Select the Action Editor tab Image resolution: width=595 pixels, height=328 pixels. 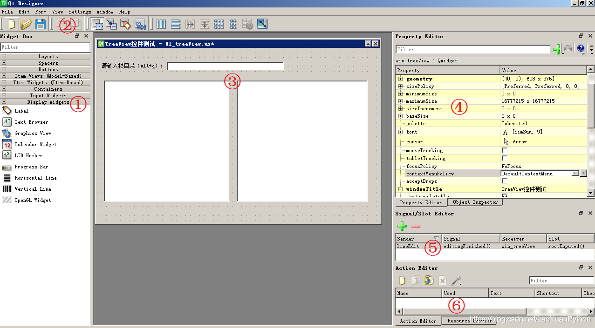point(418,321)
